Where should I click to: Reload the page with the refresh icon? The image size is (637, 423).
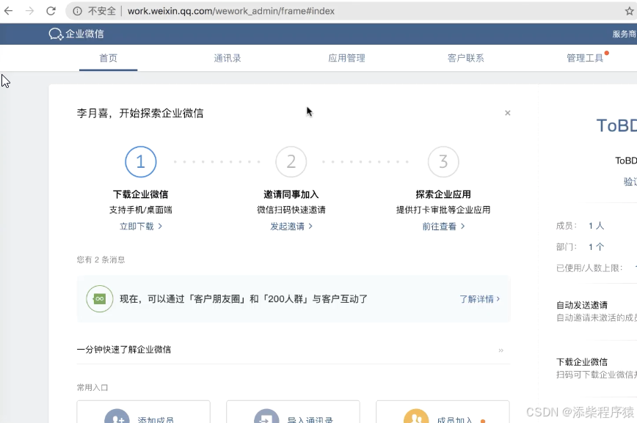point(51,11)
